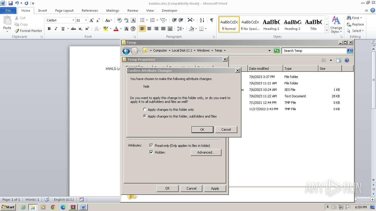Toggle Hidden attribute checkbox
This screenshot has height=211, width=376.
[x=151, y=152]
